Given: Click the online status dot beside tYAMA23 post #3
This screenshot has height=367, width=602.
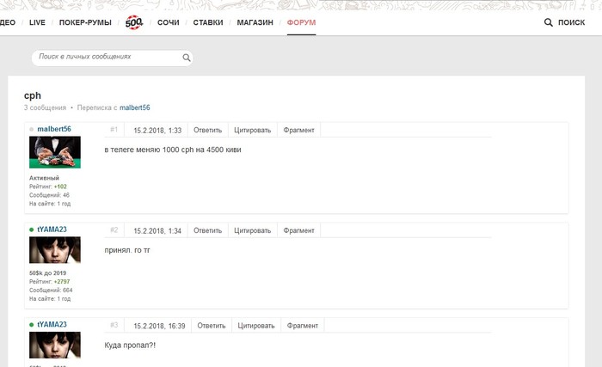Looking at the screenshot, I should pyautogui.click(x=32, y=325).
